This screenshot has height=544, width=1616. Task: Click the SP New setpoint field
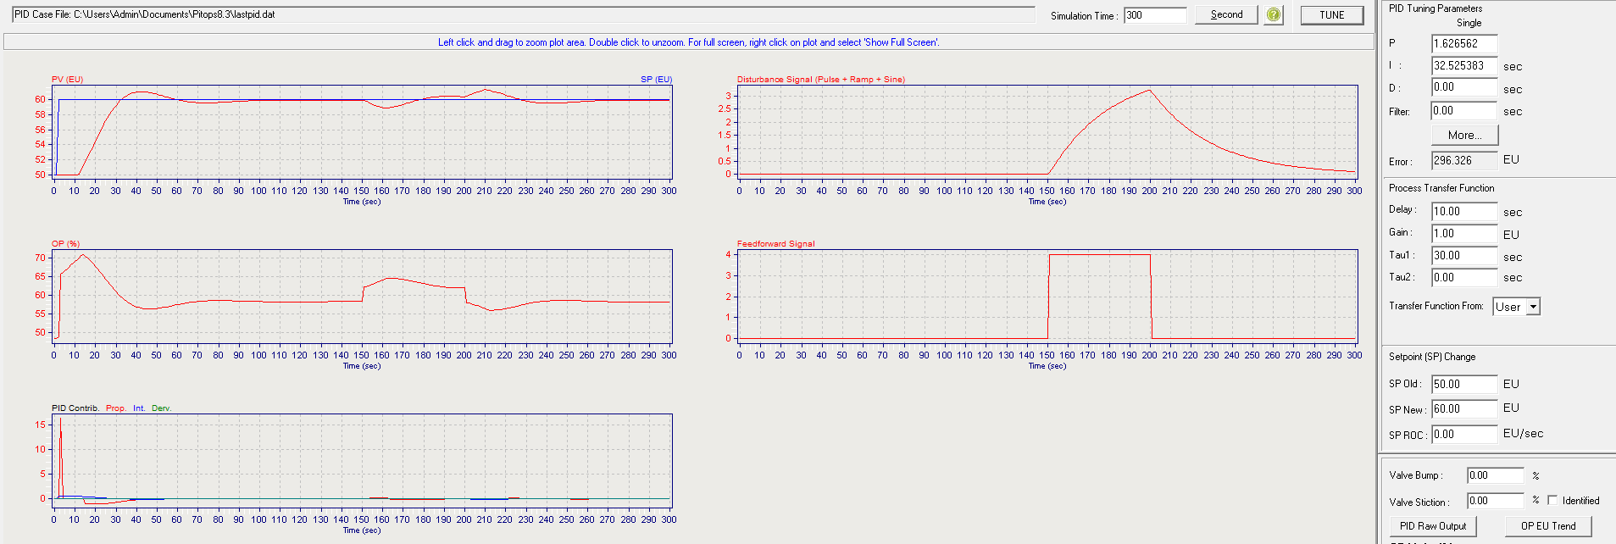[1463, 408]
